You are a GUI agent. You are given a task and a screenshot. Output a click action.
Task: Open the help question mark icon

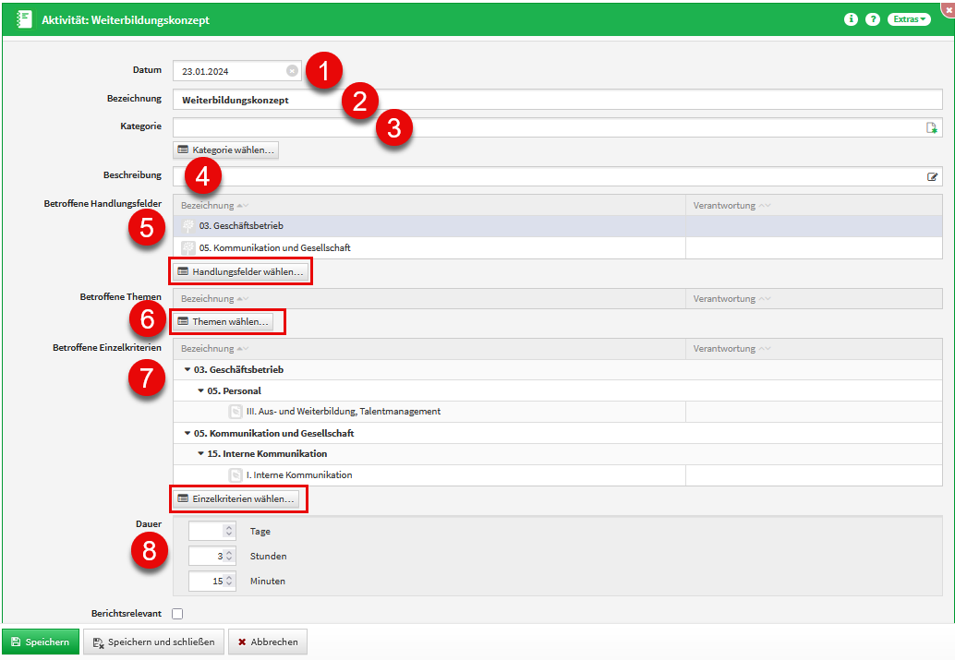coord(872,19)
